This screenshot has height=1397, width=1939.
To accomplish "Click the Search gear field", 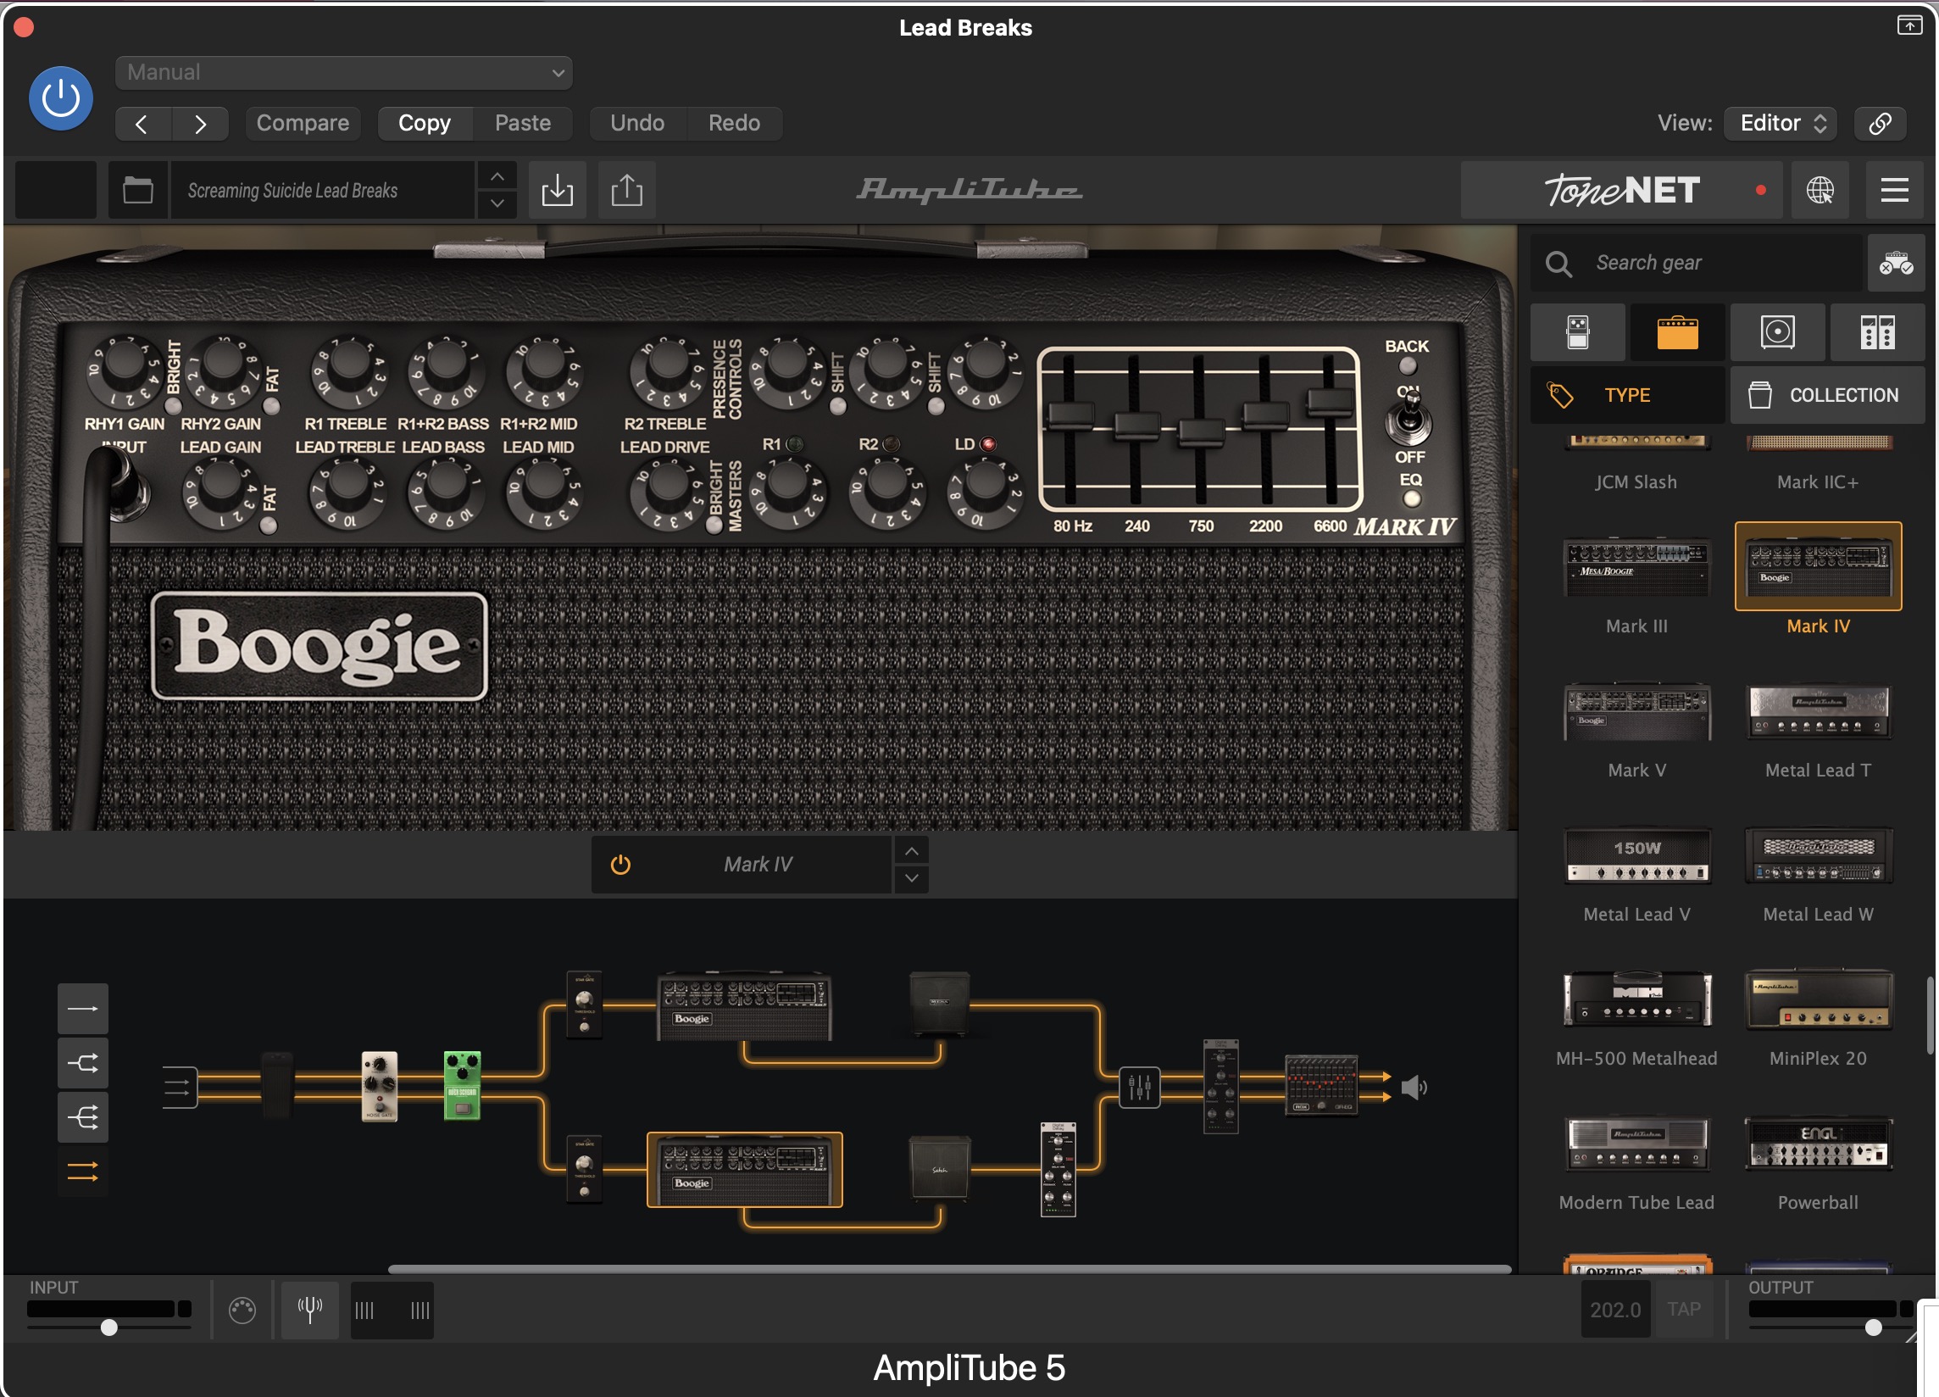I will (1696, 264).
